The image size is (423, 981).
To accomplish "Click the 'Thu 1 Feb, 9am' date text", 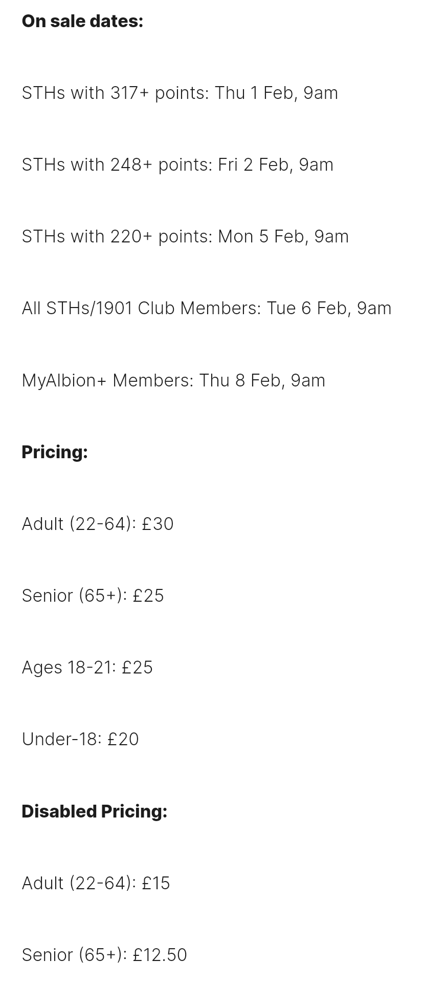I will pyautogui.click(x=276, y=93).
